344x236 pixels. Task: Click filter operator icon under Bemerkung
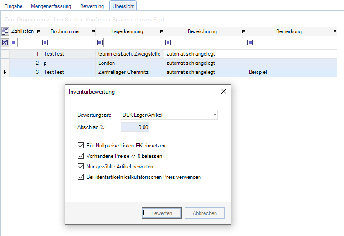click(251, 42)
